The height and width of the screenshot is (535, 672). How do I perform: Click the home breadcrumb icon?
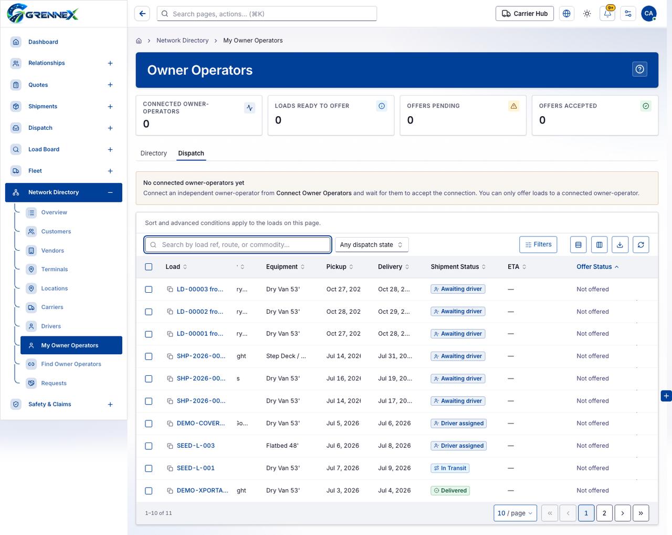pyautogui.click(x=139, y=40)
